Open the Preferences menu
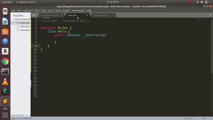 coord(79,11)
